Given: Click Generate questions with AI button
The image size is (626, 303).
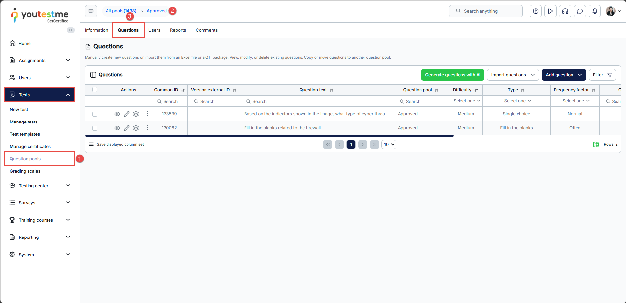Looking at the screenshot, I should coord(453,75).
